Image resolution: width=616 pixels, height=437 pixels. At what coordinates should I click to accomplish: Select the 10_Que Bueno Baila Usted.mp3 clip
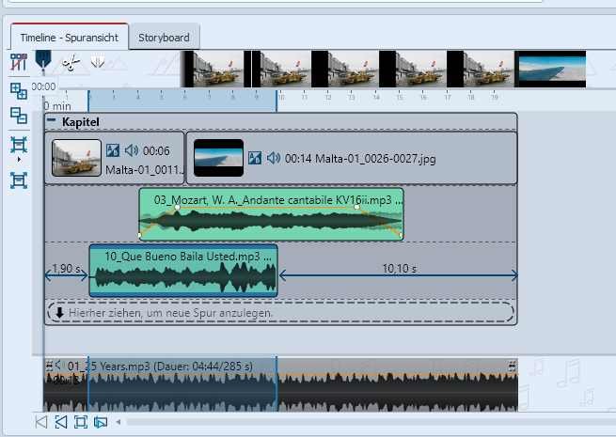(182, 273)
